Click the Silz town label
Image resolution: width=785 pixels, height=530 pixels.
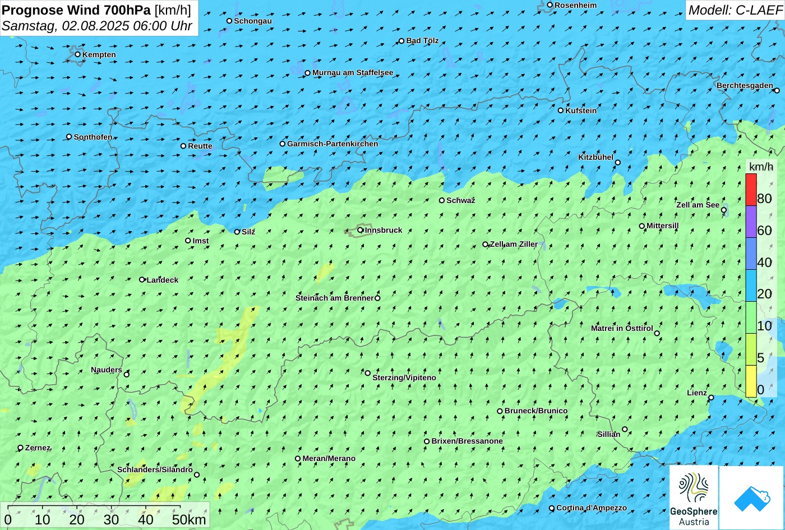248,232
